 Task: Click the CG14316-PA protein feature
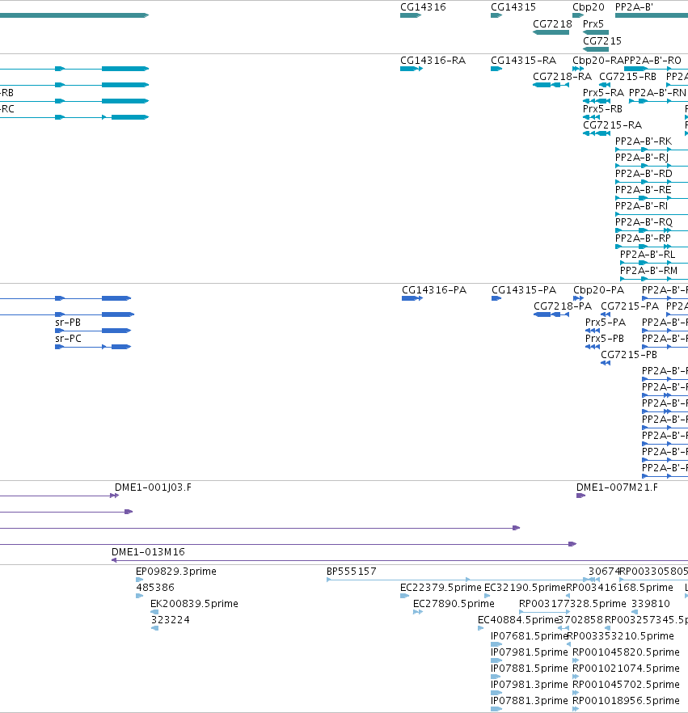click(x=412, y=298)
